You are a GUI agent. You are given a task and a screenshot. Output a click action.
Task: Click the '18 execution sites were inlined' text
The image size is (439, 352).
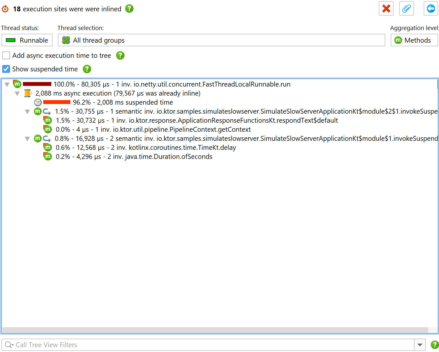[x=67, y=9]
